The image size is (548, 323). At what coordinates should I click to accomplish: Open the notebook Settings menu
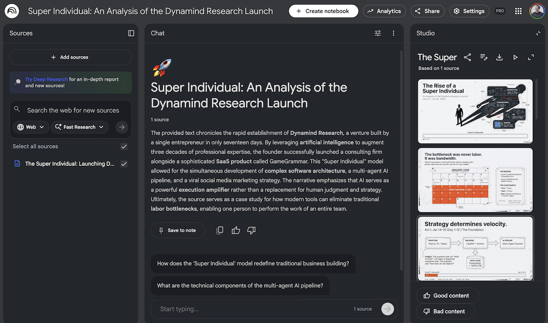click(469, 11)
